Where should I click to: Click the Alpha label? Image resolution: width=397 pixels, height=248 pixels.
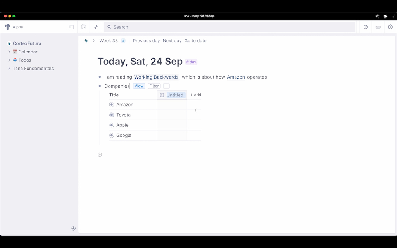[18, 27]
